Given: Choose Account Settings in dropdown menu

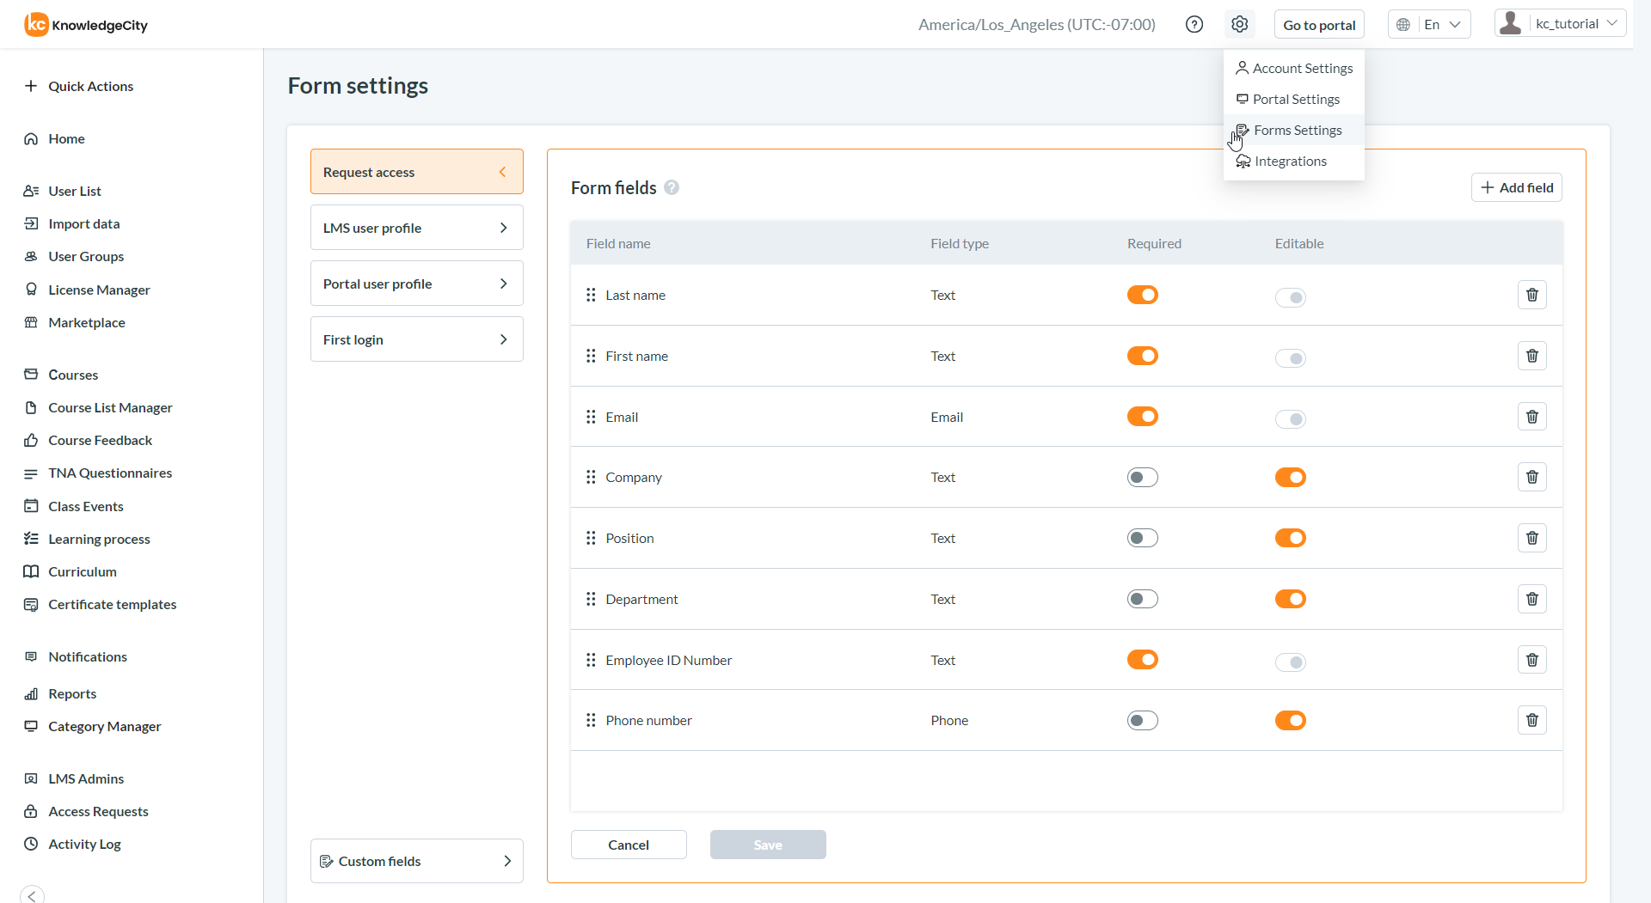Looking at the screenshot, I should click(x=1302, y=69).
